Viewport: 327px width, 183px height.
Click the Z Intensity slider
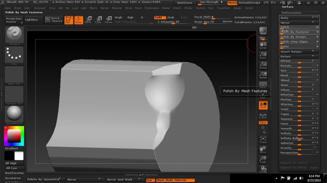pyautogui.click(x=173, y=22)
